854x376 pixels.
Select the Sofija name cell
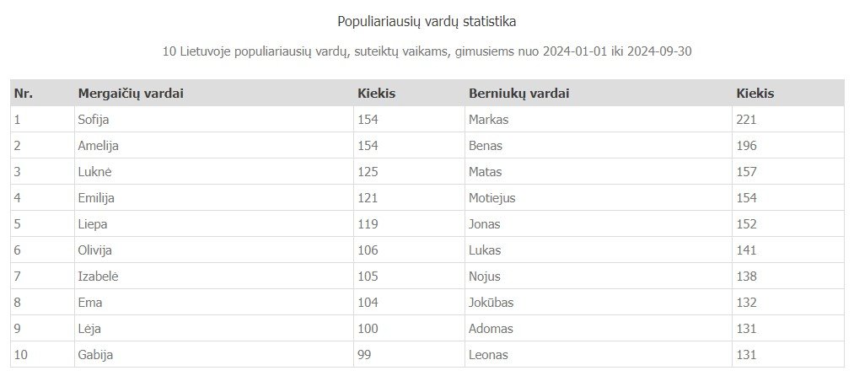click(214, 120)
